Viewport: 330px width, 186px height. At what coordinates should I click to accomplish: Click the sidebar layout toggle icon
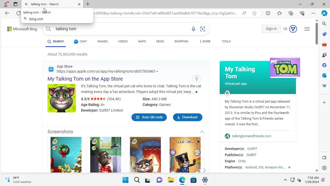pos(324,158)
